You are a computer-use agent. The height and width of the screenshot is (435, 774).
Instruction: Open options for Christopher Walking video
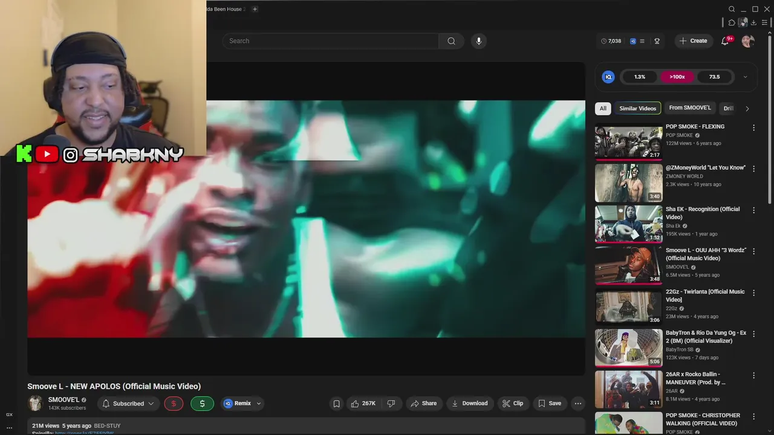pyautogui.click(x=753, y=416)
